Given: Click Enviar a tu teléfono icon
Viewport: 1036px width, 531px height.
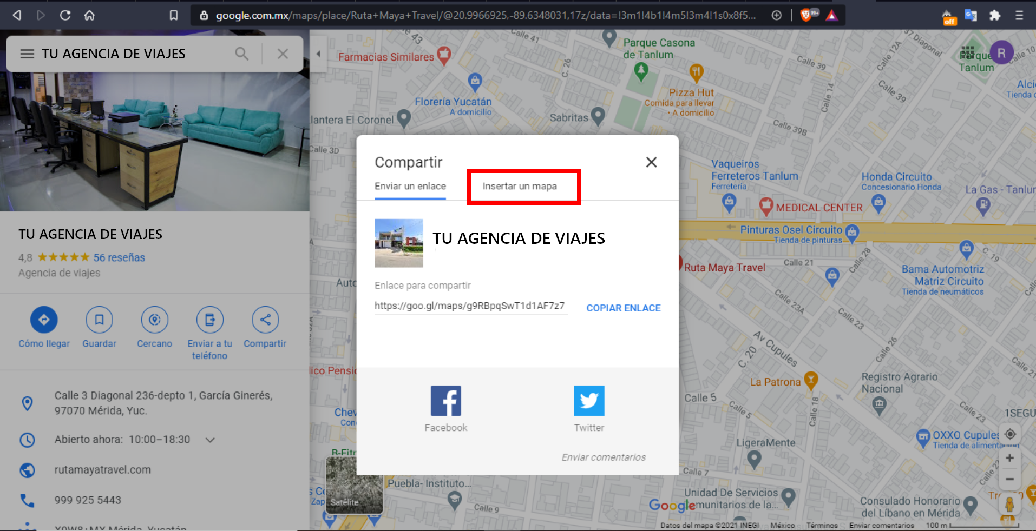Looking at the screenshot, I should pyautogui.click(x=209, y=320).
